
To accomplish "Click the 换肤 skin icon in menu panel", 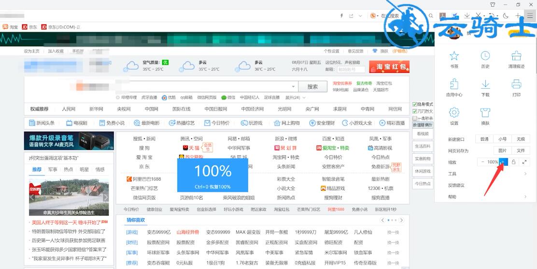I will (x=485, y=116).
